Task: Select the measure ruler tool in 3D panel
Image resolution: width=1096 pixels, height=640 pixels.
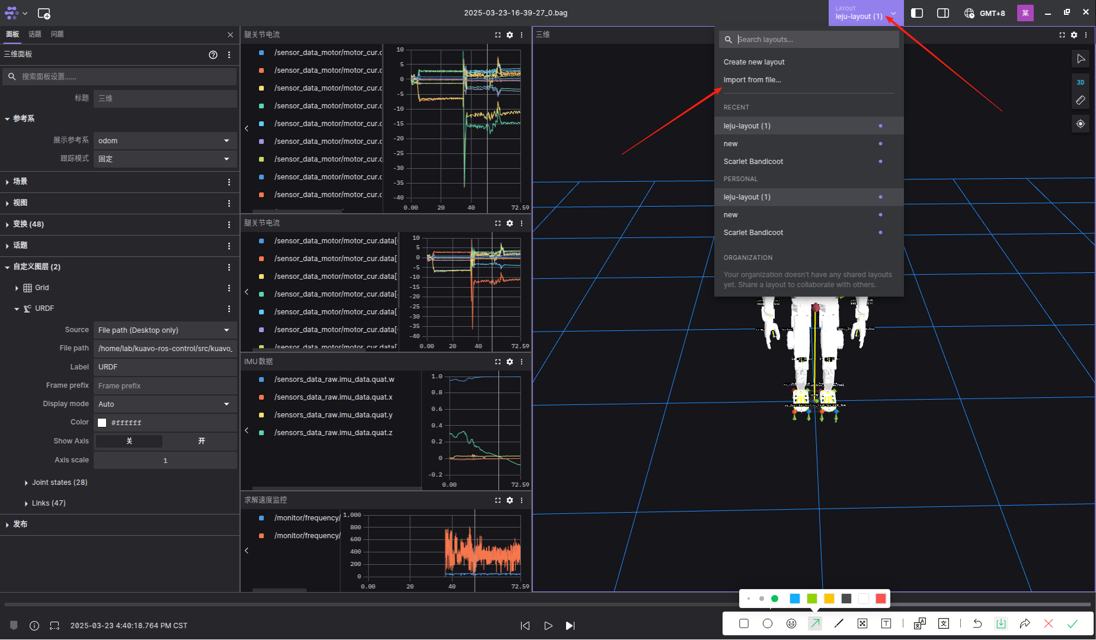Action: pyautogui.click(x=1080, y=101)
